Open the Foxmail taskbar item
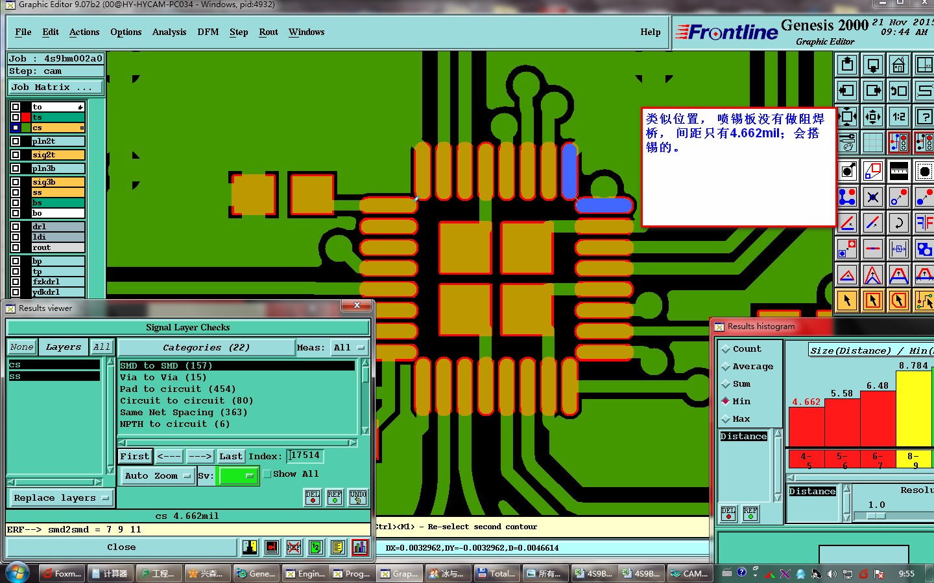 point(62,573)
